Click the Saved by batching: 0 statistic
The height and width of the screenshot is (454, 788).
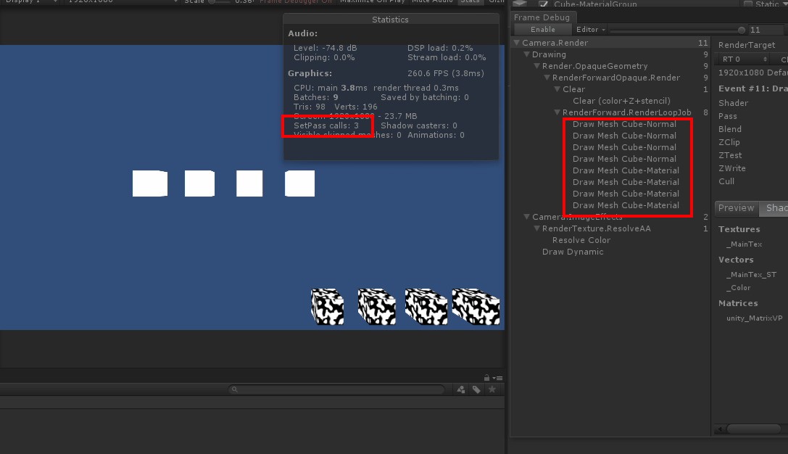click(425, 97)
